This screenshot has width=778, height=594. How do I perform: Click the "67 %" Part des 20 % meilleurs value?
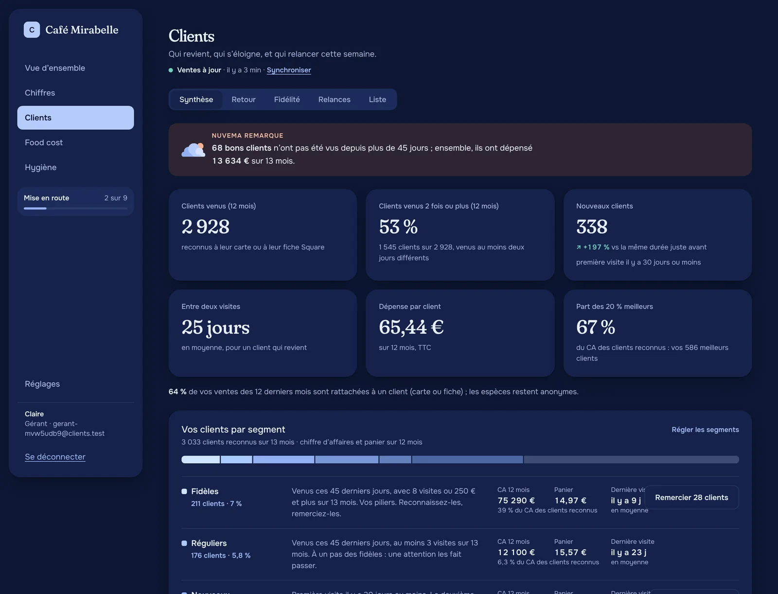596,328
